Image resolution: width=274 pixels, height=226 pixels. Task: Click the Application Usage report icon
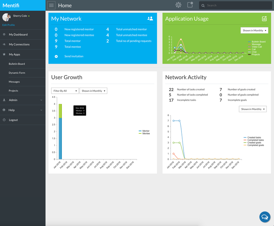tap(264, 18)
